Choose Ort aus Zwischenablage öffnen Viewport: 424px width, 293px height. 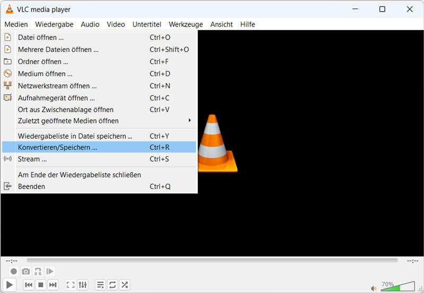[x=99, y=110]
